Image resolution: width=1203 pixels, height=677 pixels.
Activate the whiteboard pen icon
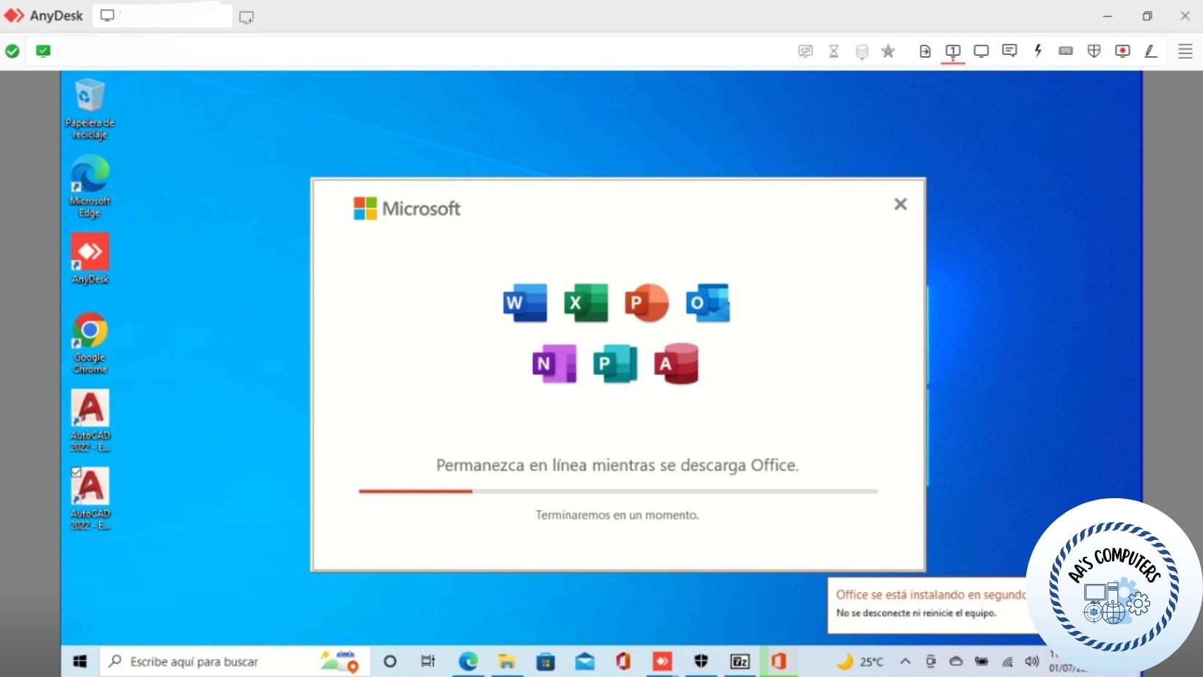tap(1151, 51)
